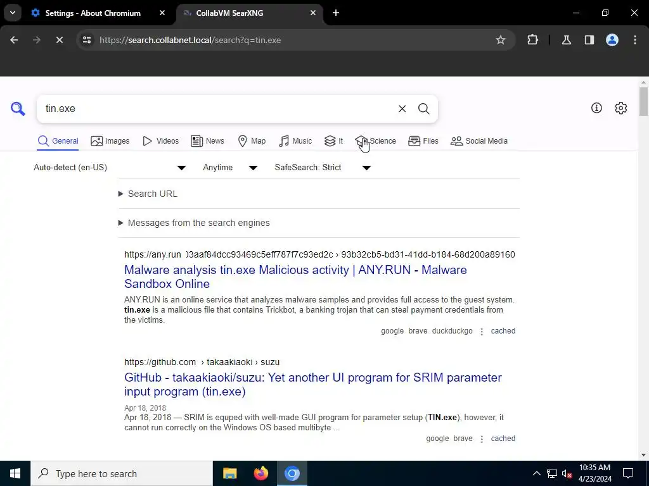Close the CollabVM SearXNG tab
Viewport: 649px width, 486px height.
coord(313,13)
